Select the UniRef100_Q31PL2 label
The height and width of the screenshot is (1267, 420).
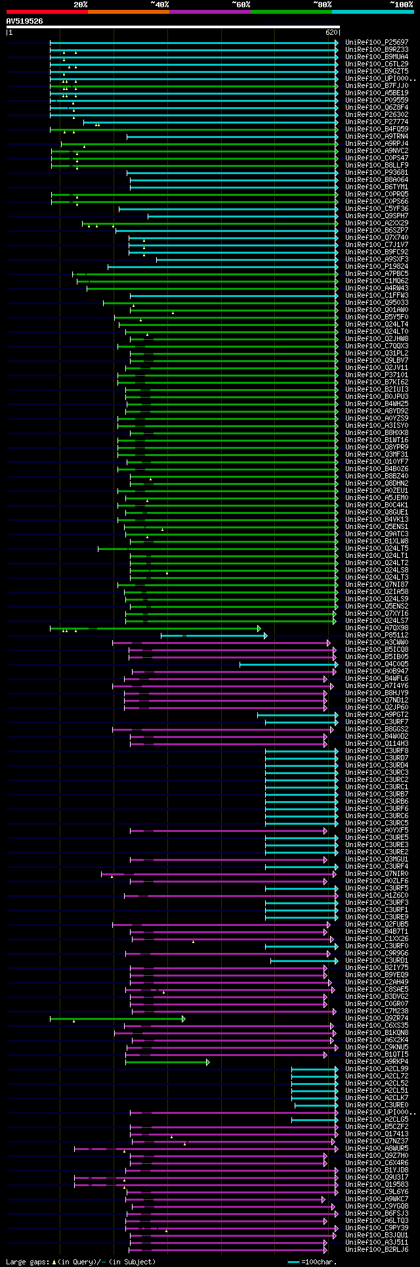[377, 353]
